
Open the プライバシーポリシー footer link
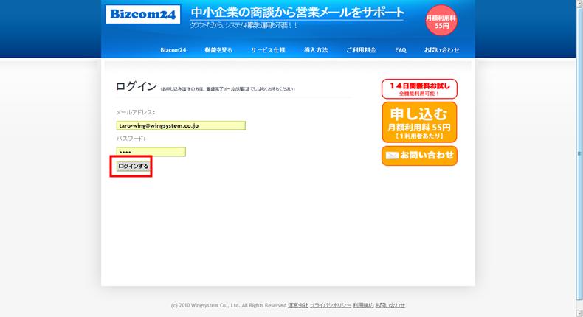coord(330,305)
